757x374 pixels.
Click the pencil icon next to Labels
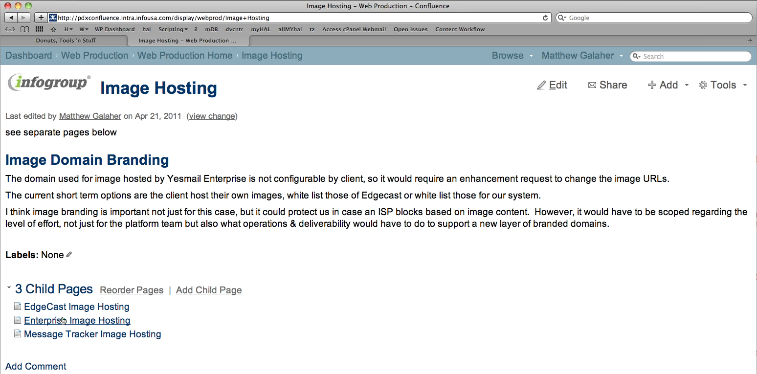[69, 255]
